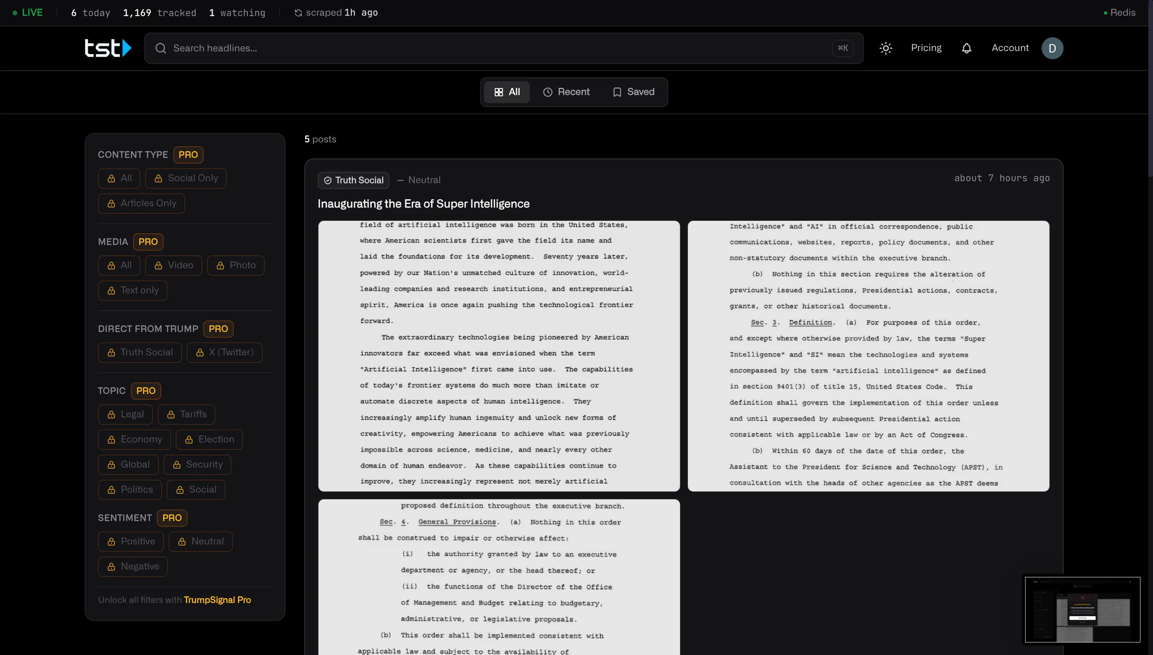
Task: Select the Text only media filter
Action: [x=133, y=291]
